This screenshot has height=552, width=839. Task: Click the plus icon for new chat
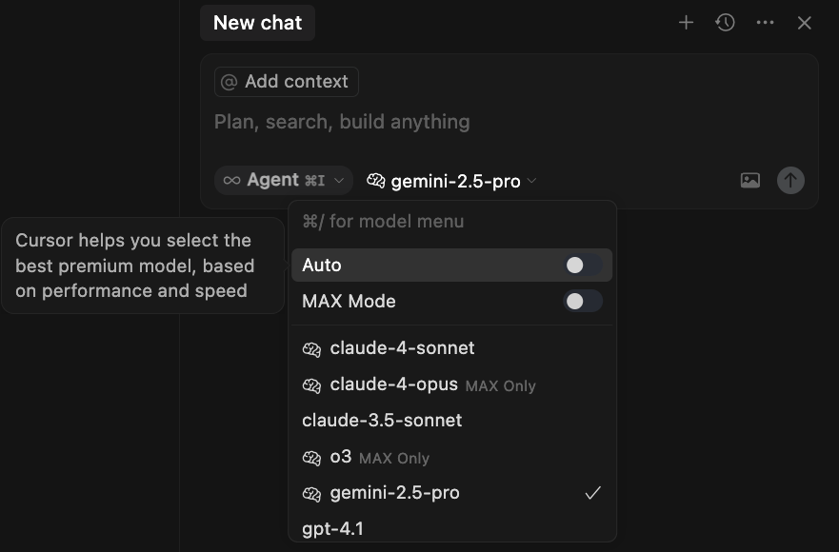(x=686, y=23)
